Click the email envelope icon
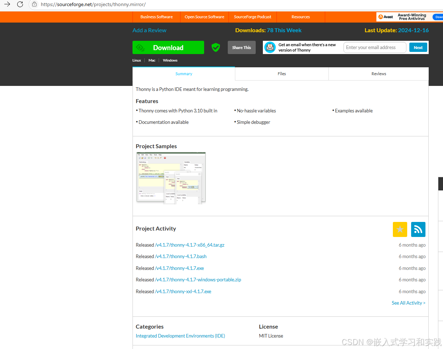Viewport: 443px width, 349px height. (x=270, y=47)
